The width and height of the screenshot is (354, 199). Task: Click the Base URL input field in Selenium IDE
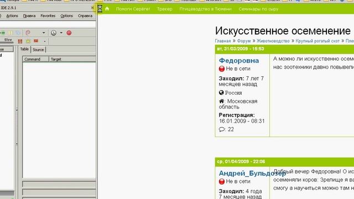click(x=48, y=24)
